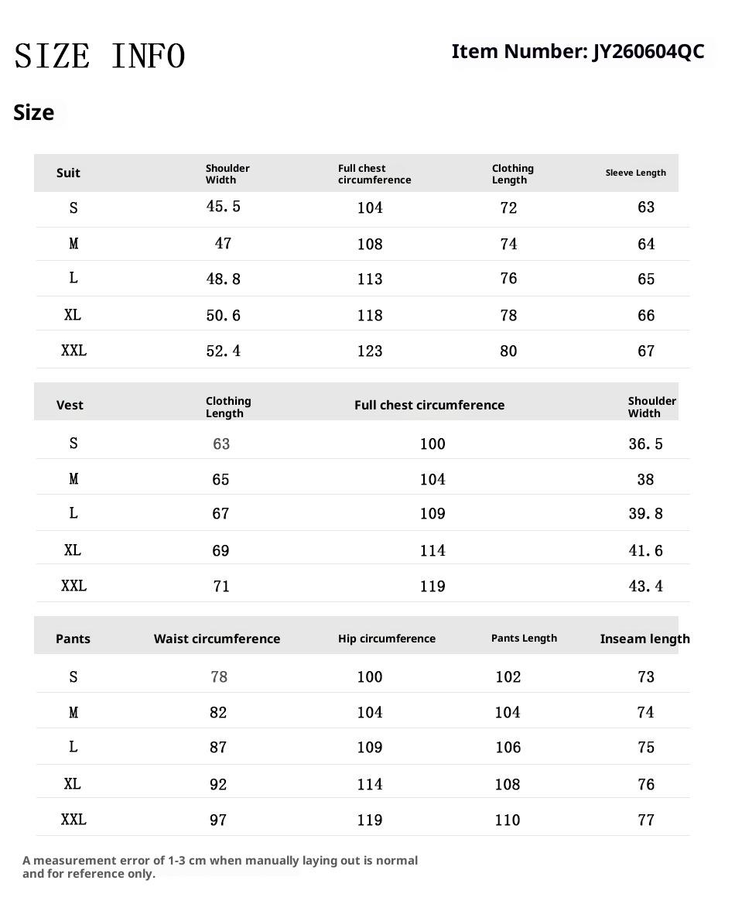The image size is (735, 911).
Task: Select Pants size S waist value 78
Action: (x=219, y=676)
